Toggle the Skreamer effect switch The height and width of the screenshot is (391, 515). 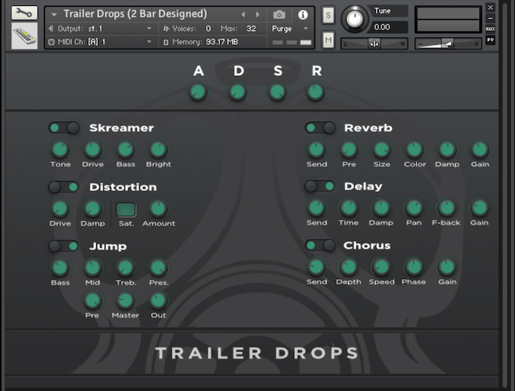64,128
